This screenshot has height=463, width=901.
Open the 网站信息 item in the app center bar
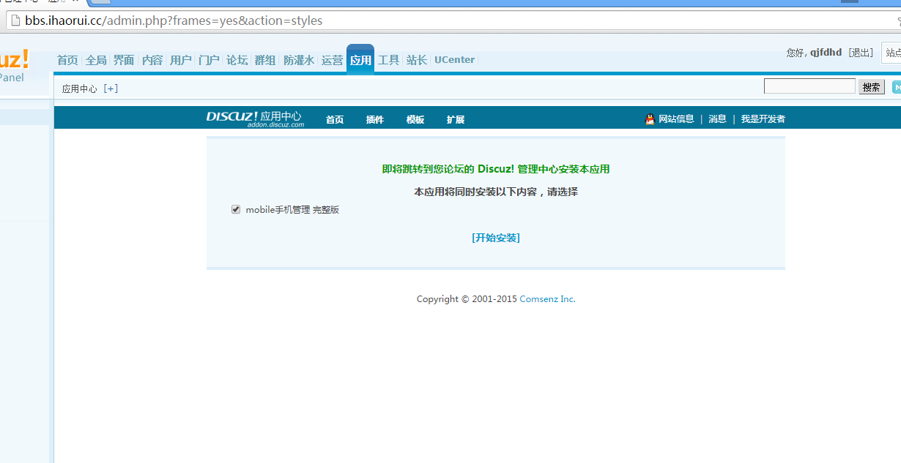[x=675, y=118]
